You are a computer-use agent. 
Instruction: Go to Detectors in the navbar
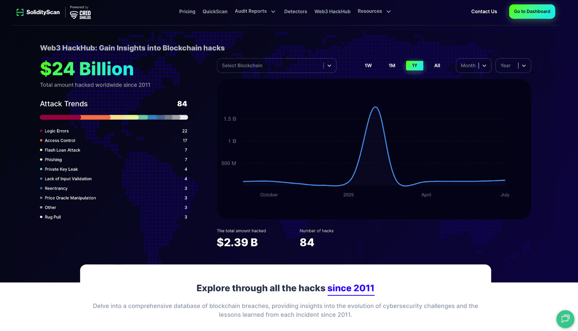point(296,12)
